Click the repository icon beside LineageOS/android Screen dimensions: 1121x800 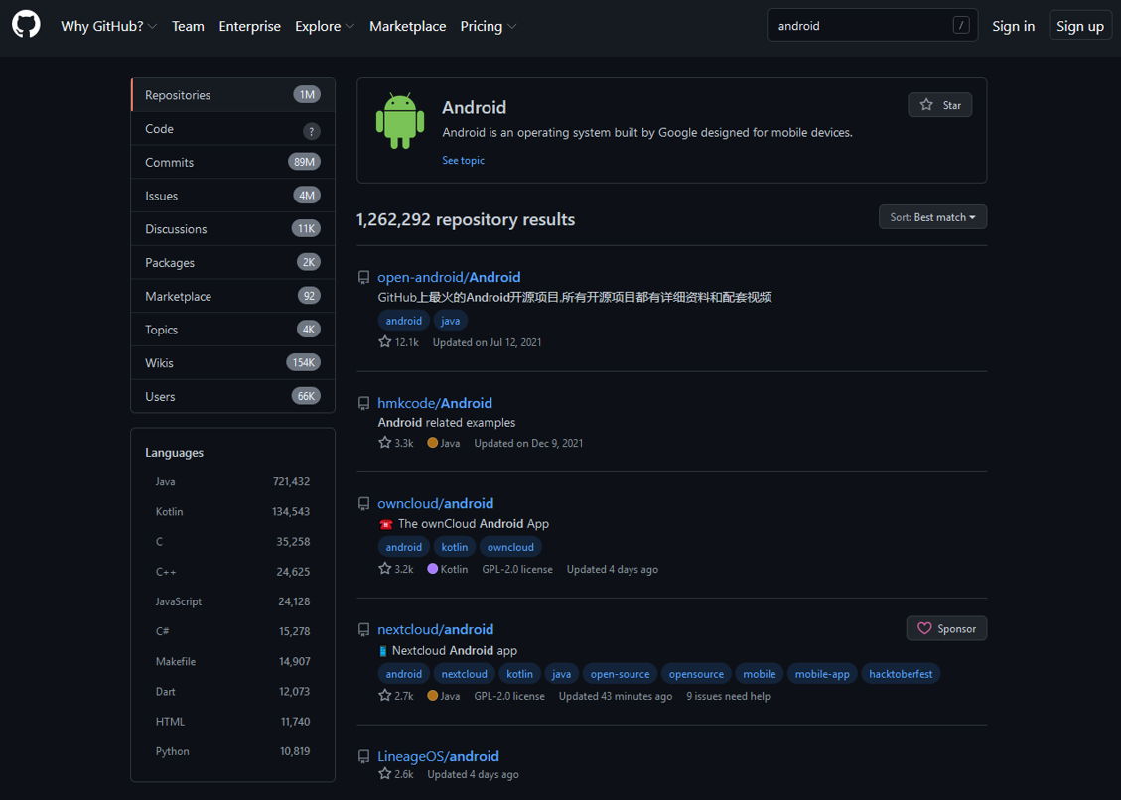point(363,756)
